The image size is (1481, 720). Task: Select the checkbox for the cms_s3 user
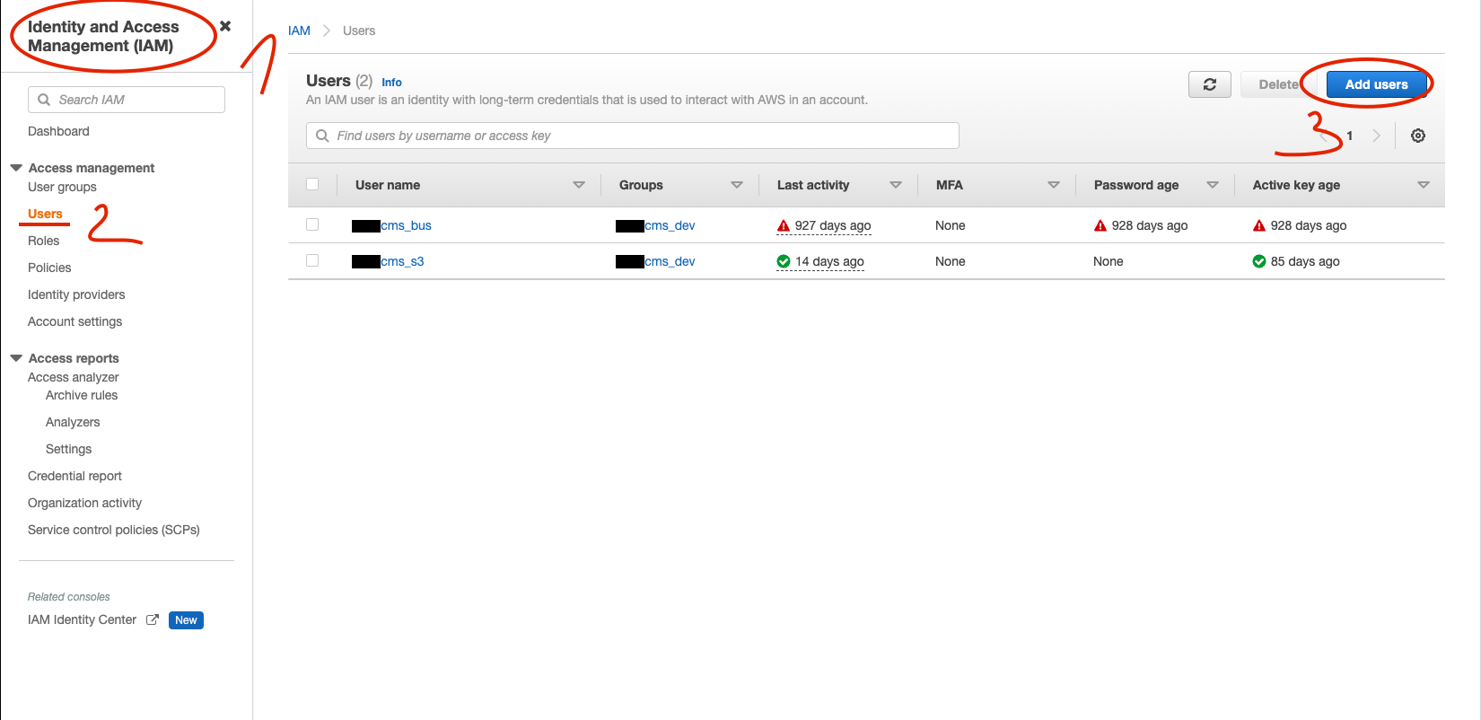(x=312, y=260)
